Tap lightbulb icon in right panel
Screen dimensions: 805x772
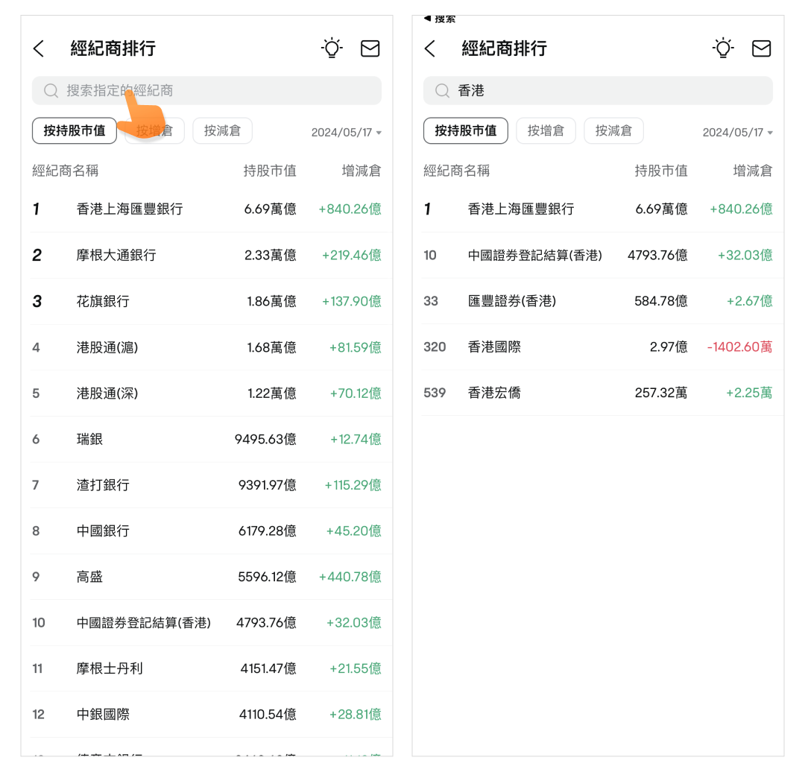coord(722,48)
